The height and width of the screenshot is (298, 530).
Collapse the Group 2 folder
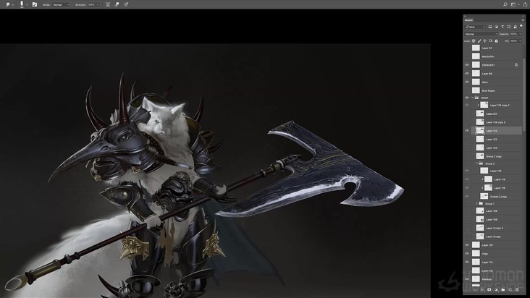click(x=476, y=163)
